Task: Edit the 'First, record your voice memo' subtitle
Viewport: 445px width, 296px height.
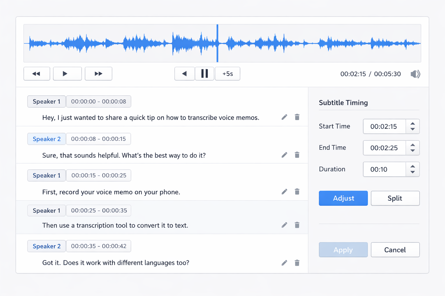Action: [284, 191]
